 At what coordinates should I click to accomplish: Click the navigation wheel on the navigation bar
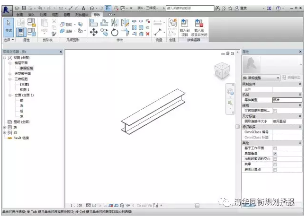[x=230, y=91]
